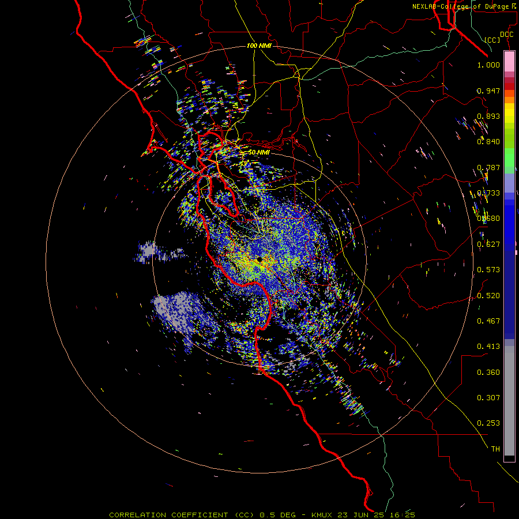Pick the lavender swatch near 0.733
Screen dimensions: 519x519
(x=509, y=183)
